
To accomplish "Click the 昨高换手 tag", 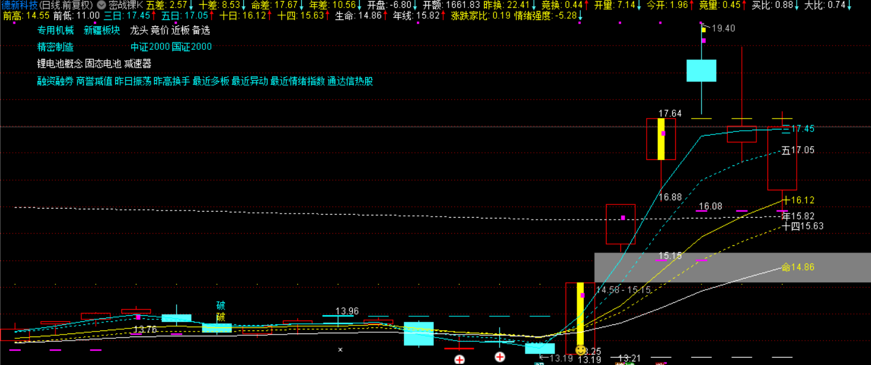I will point(172,81).
